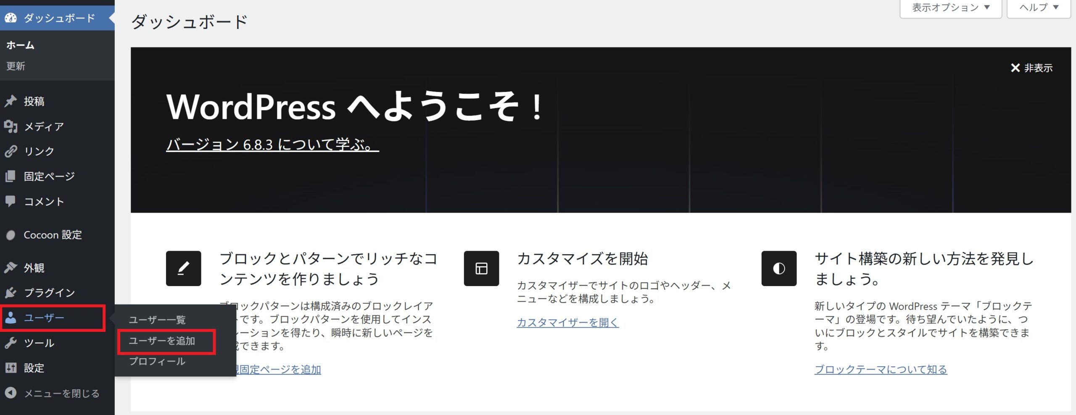Open プロフィール from the user submenu
Viewport: 1076px width, 415px height.
(x=157, y=361)
